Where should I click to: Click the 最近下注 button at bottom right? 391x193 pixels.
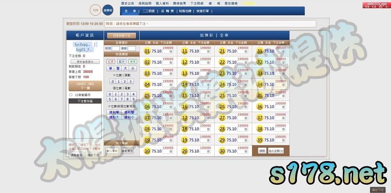click(x=378, y=190)
